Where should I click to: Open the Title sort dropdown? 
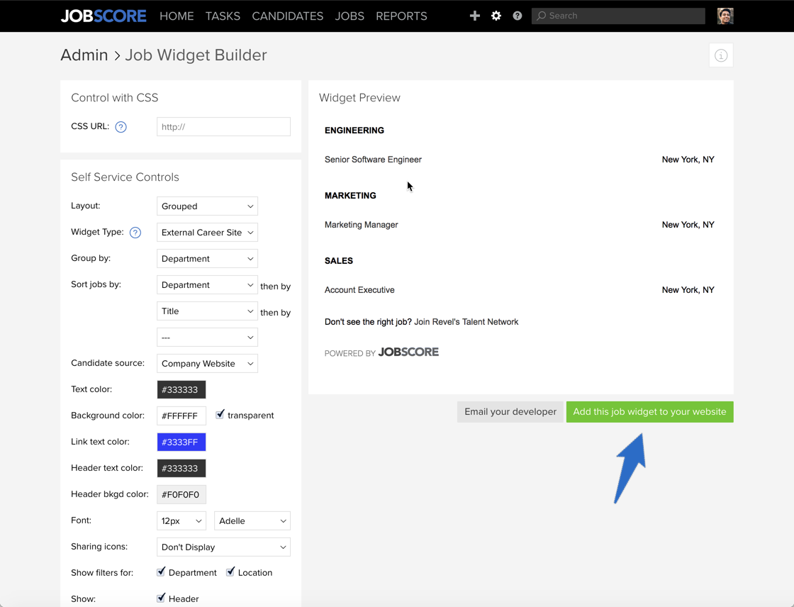pyautogui.click(x=207, y=311)
